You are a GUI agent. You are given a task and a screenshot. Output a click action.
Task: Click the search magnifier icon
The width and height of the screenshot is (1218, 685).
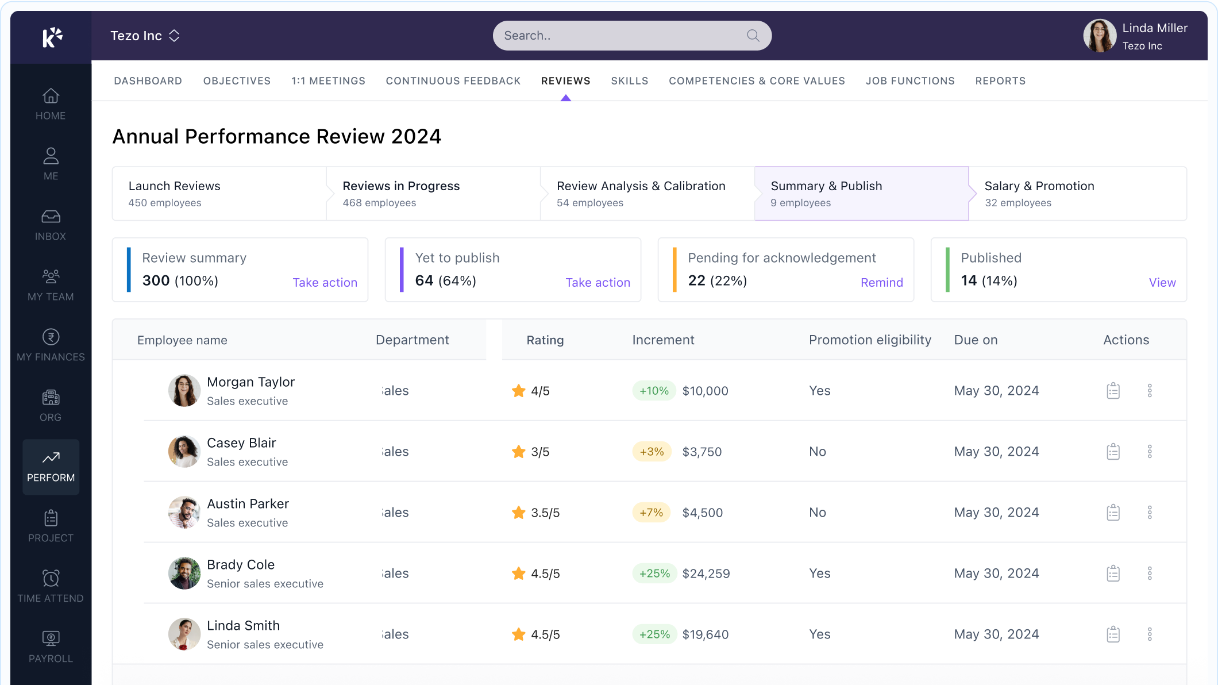(753, 36)
